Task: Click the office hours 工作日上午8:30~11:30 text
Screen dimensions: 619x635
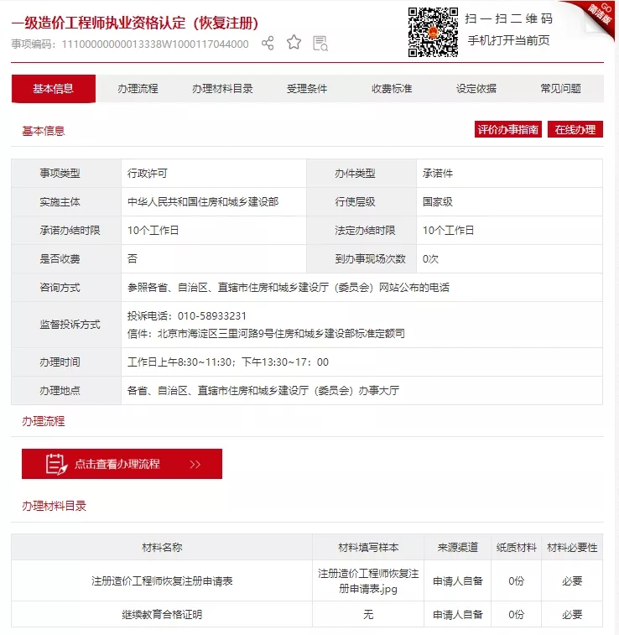Action: coord(228,362)
